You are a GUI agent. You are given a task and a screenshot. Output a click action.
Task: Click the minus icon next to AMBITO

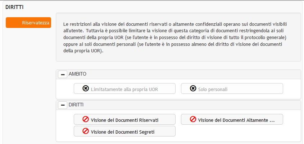63,74
